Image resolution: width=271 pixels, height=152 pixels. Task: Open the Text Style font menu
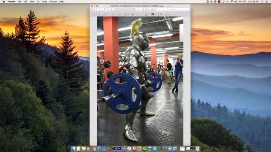click(168, 14)
